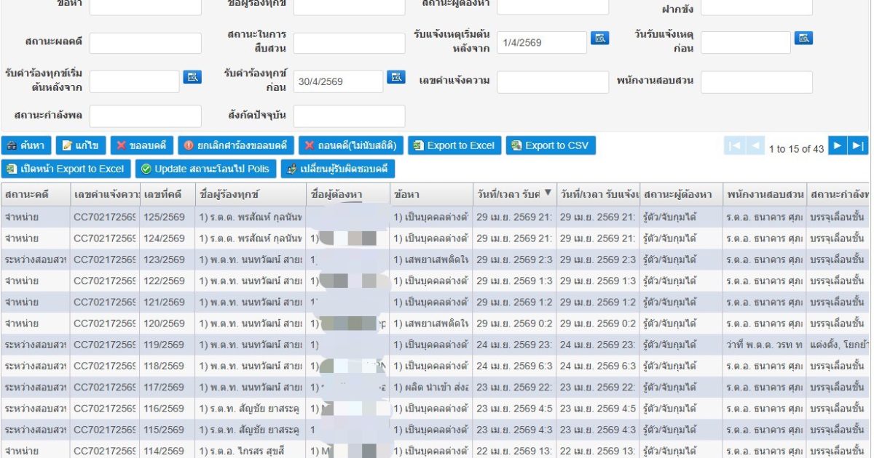The height and width of the screenshot is (458, 874).
Task: Click date field showing 1/4/2569
Action: (x=543, y=43)
